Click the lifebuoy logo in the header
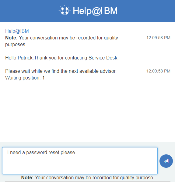 (x=65, y=11)
